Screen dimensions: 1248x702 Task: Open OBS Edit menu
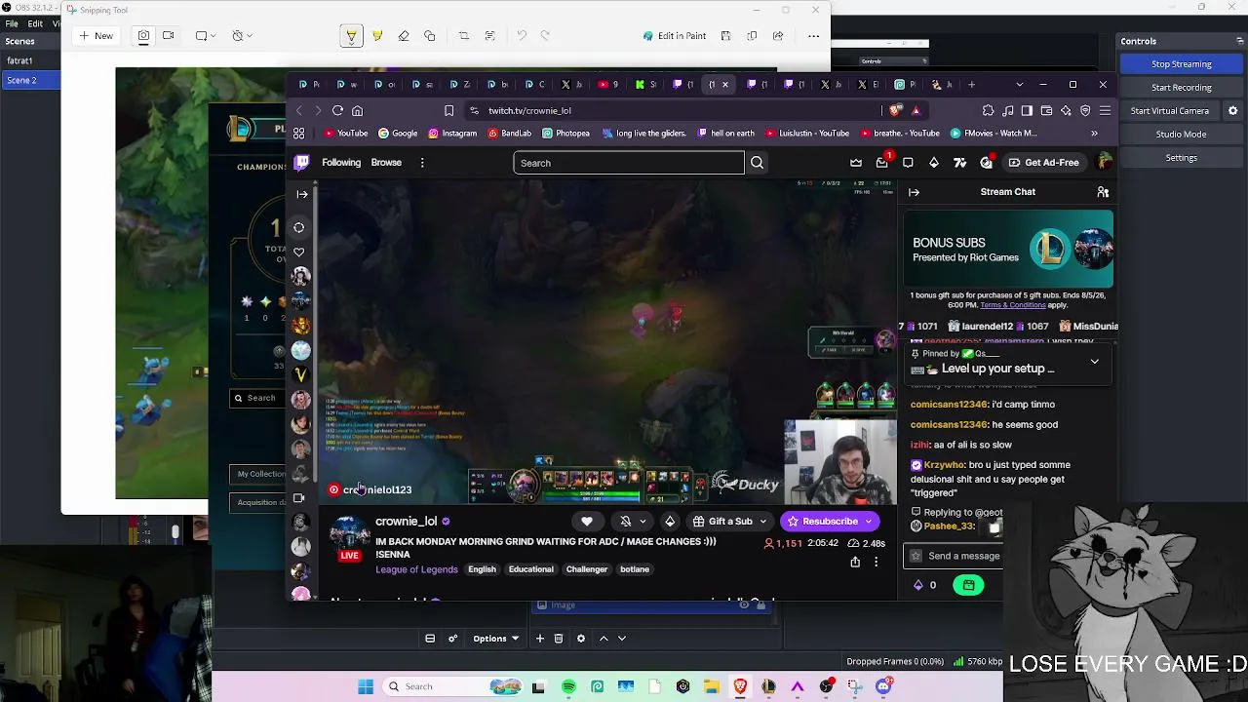coord(35,23)
